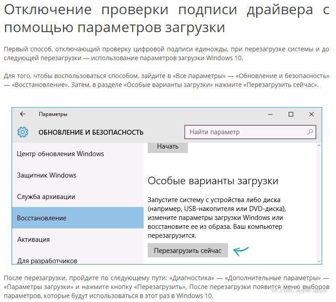Click the Перезагрузить сейчас button
336x302 pixels.
(x=187, y=251)
